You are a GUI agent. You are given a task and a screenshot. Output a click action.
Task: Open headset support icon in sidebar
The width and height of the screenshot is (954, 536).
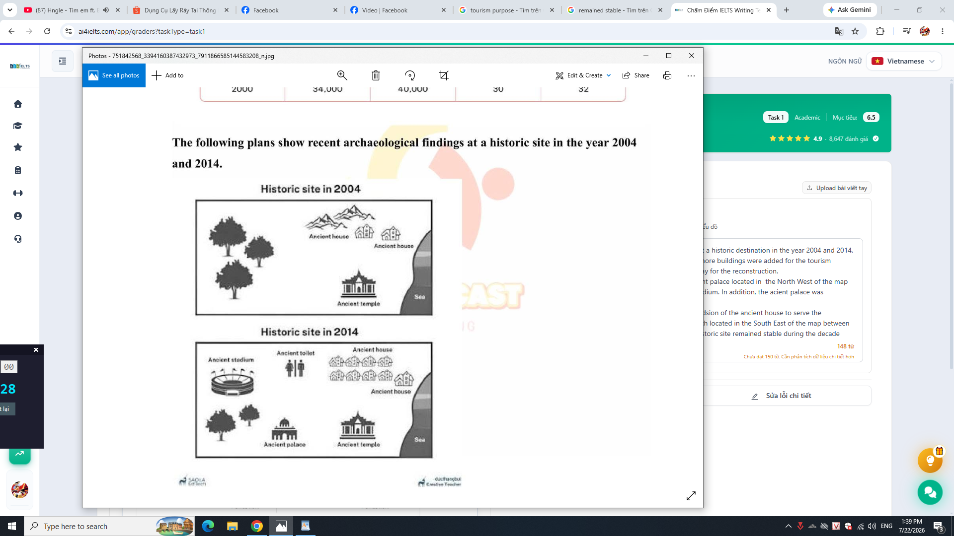(x=18, y=239)
